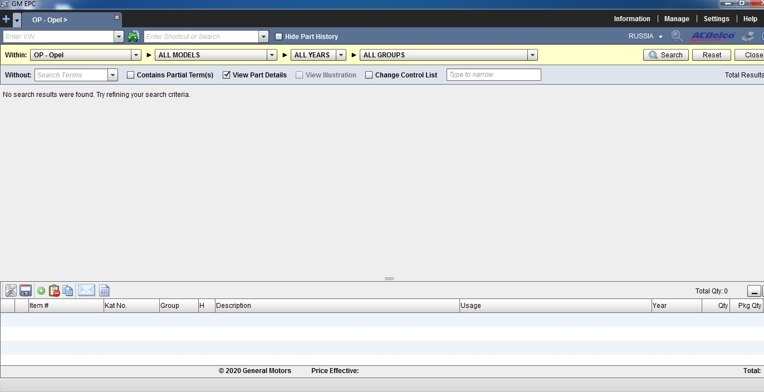Viewport: 764px width, 392px height.
Task: Click the spreadsheet report icon
Action: coord(104,291)
